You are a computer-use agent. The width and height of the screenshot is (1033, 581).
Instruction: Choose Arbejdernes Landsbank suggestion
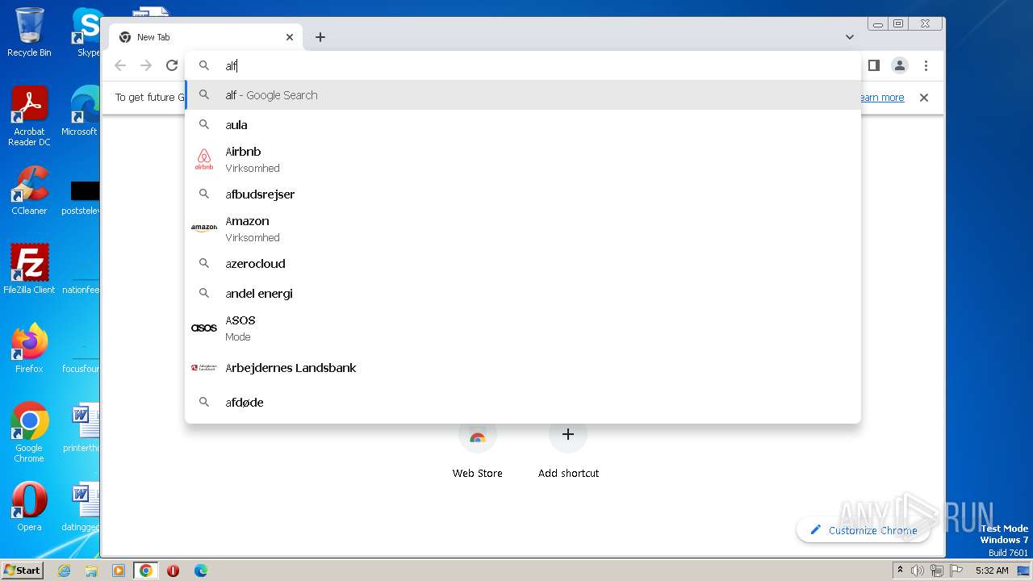523,368
